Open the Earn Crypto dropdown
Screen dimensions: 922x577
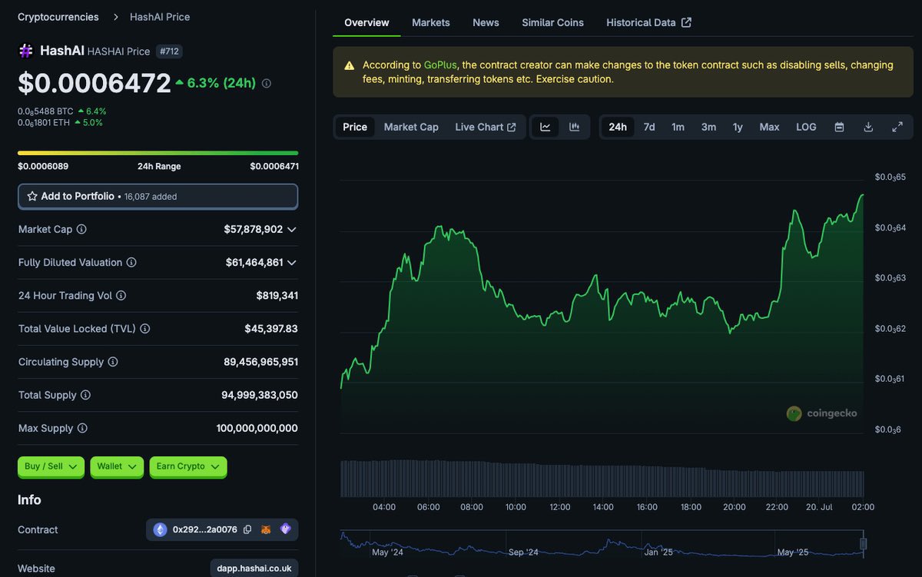[x=188, y=466]
